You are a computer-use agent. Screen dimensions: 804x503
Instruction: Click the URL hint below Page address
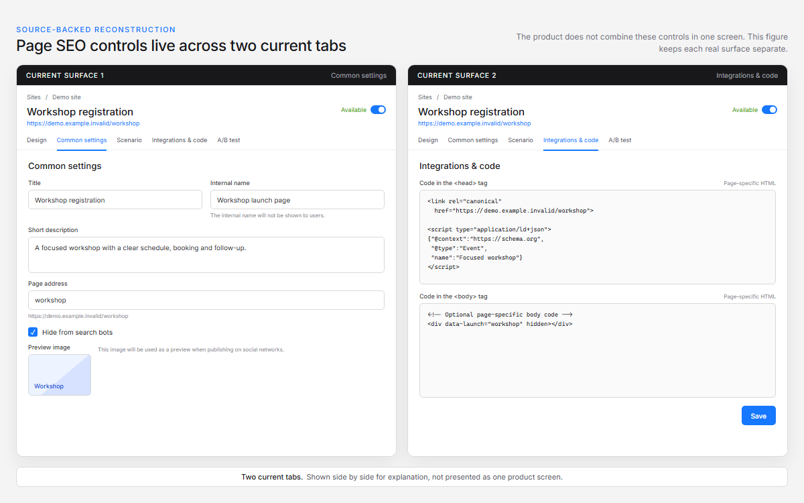point(78,316)
